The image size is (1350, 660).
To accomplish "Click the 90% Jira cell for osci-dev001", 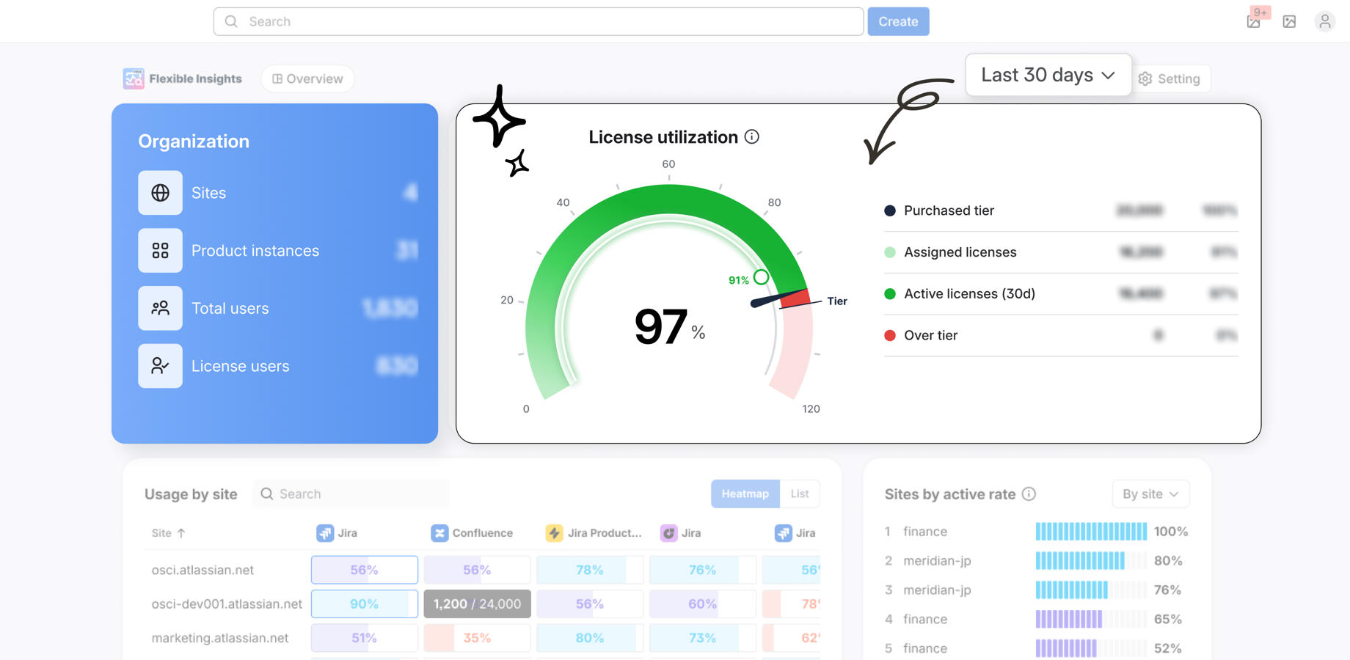I will 365,604.
